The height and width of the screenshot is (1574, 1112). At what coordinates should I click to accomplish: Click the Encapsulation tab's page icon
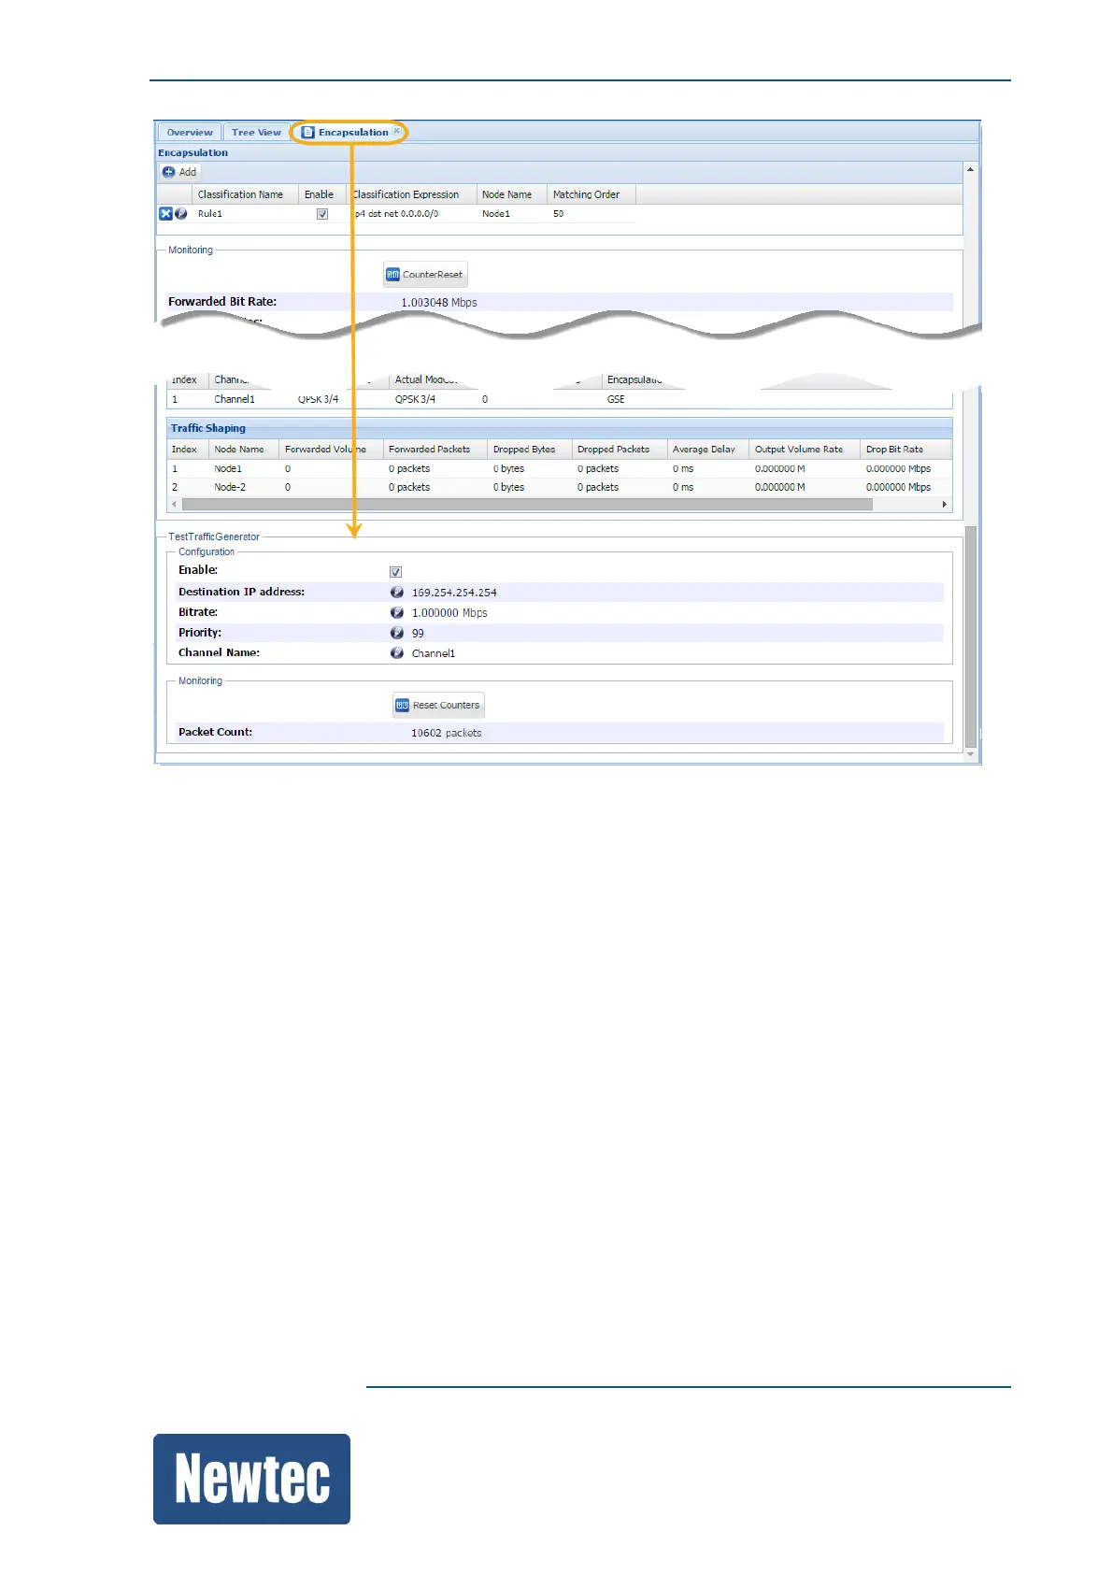tap(308, 133)
